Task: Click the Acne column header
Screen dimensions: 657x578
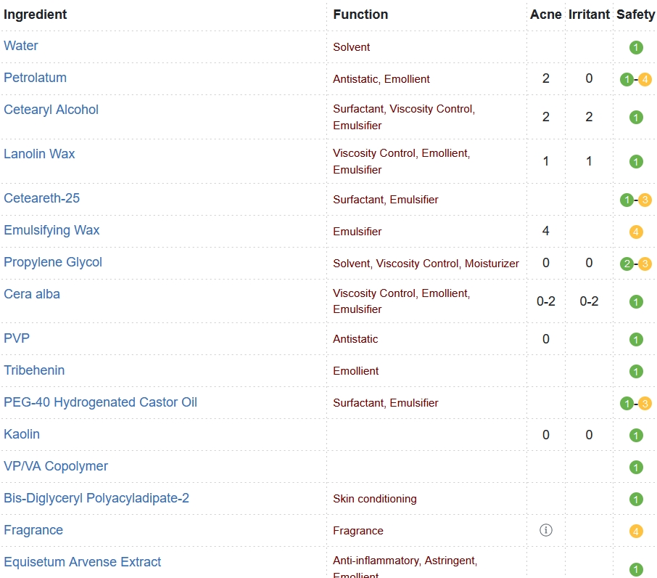Action: [x=545, y=15]
